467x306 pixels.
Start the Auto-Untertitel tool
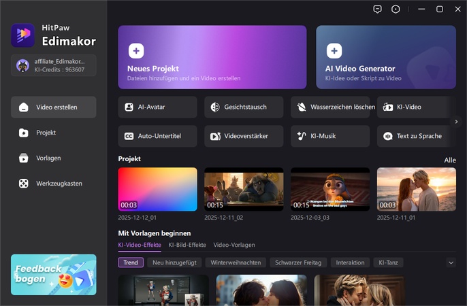pos(157,136)
